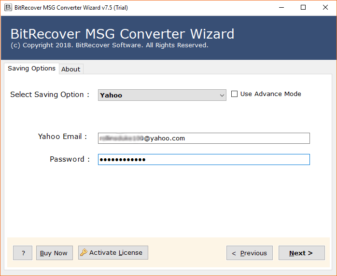Click the Copyright 2018 BitRecover Software text
This screenshot has height=276, width=337.
click(110, 45)
